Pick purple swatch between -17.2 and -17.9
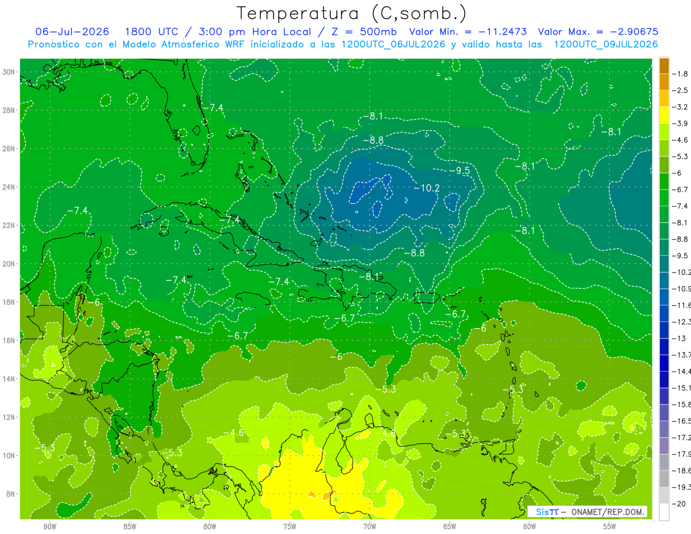691x534 pixels. point(664,446)
